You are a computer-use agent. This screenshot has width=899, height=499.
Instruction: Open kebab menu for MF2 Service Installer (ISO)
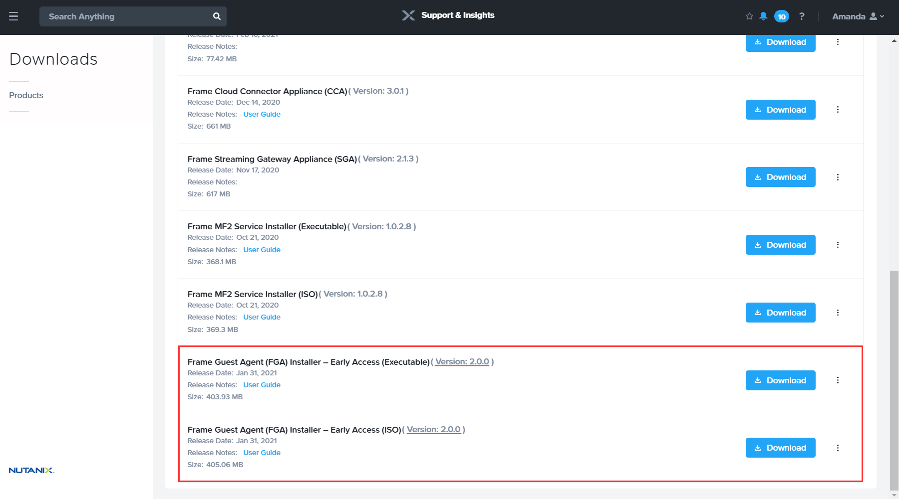838,313
